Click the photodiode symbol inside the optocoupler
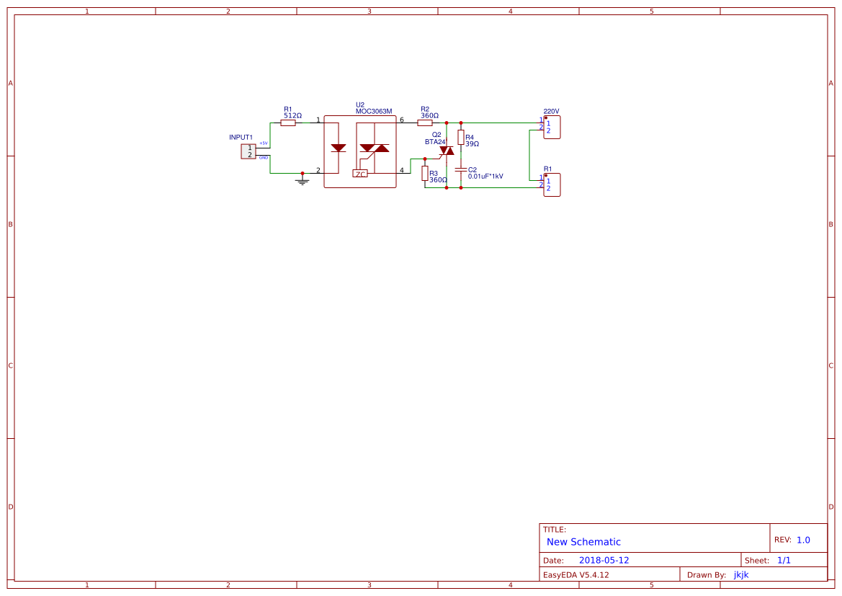842x596 pixels. (x=339, y=148)
